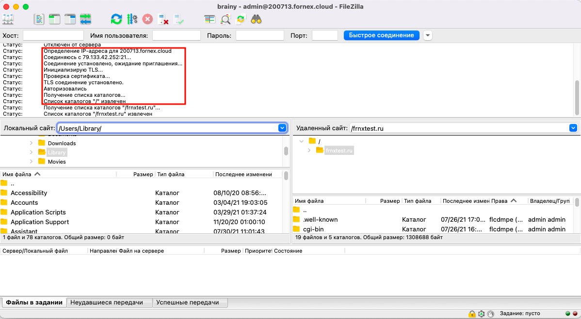This screenshot has height=319, width=581.
Task: Select the frnxtest.ru folder in remote tree
Action: (339, 151)
